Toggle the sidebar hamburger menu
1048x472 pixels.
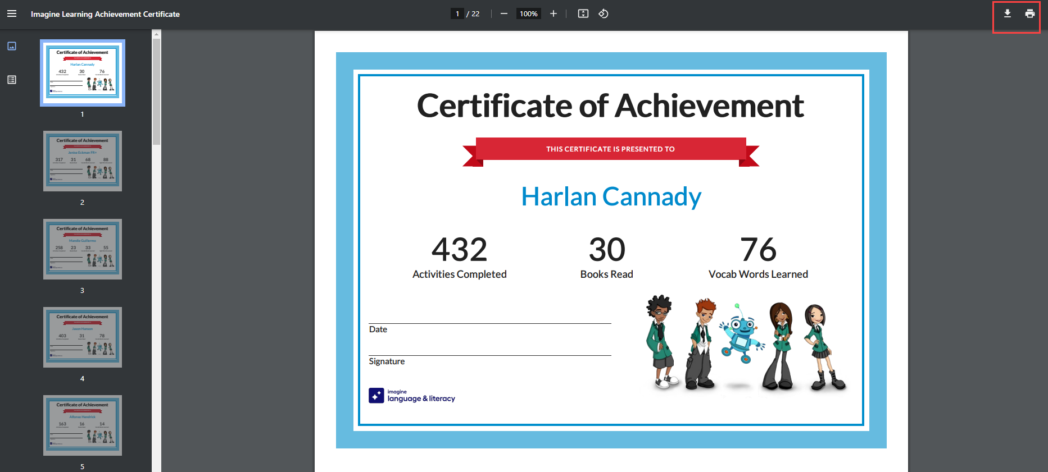coord(12,14)
